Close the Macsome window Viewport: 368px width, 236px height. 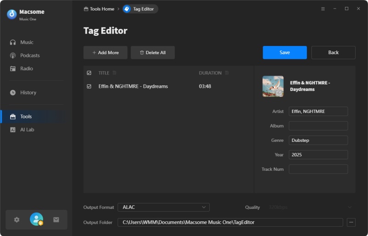coord(358,9)
